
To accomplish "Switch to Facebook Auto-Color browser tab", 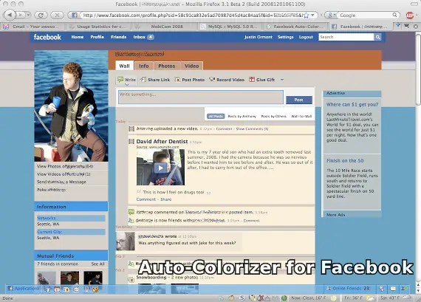I will point(296,27).
